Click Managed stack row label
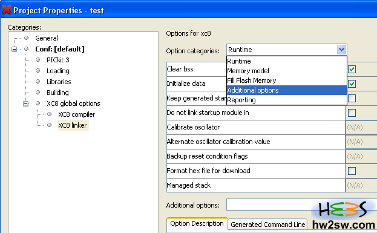The width and height of the screenshot is (377, 233). [x=189, y=185]
